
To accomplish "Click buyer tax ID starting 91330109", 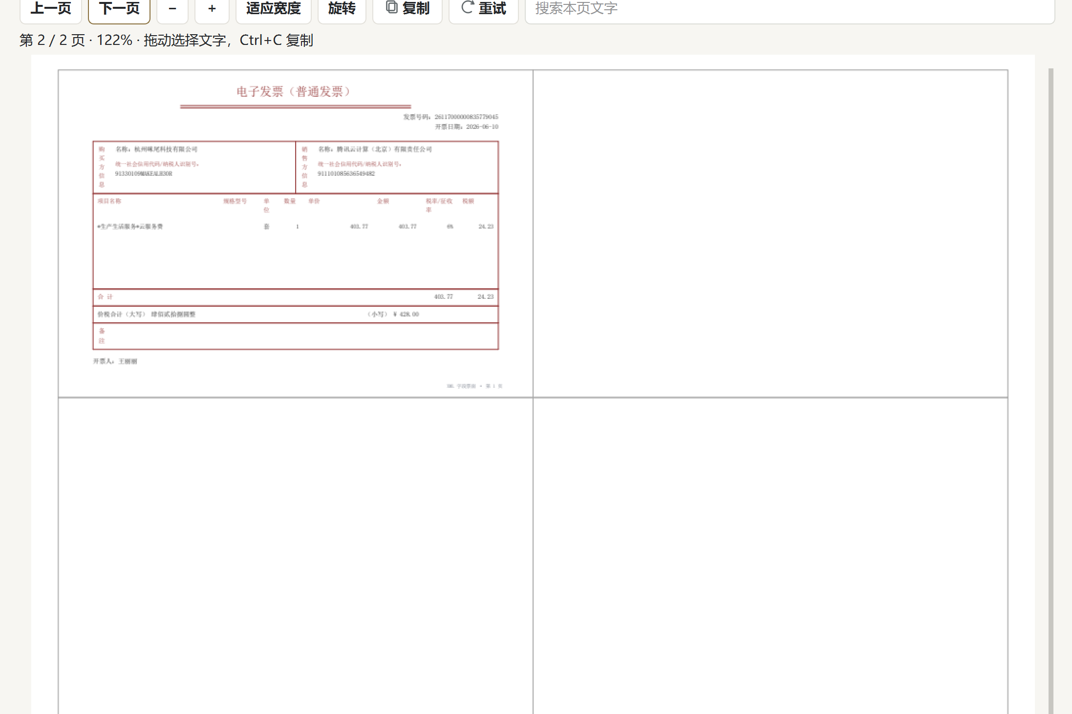I will [x=144, y=173].
